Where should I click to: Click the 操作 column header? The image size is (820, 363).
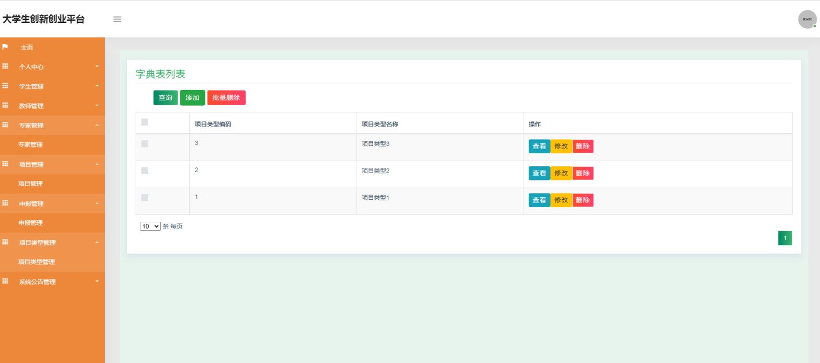[x=534, y=124]
